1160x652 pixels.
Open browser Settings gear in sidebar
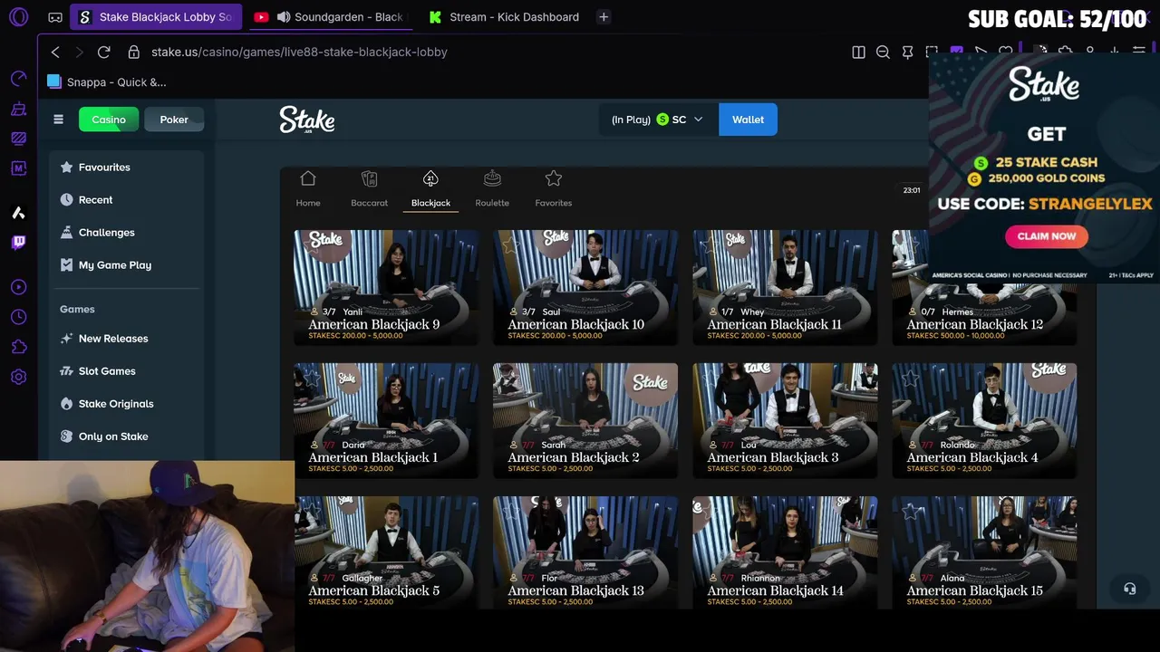click(18, 377)
